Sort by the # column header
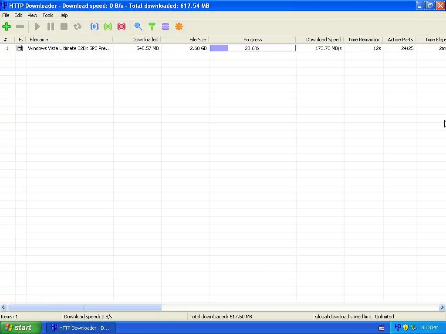 click(x=5, y=40)
